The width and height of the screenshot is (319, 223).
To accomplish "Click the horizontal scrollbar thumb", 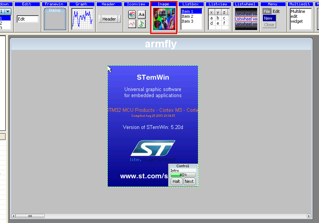I will [x=30, y=216].
